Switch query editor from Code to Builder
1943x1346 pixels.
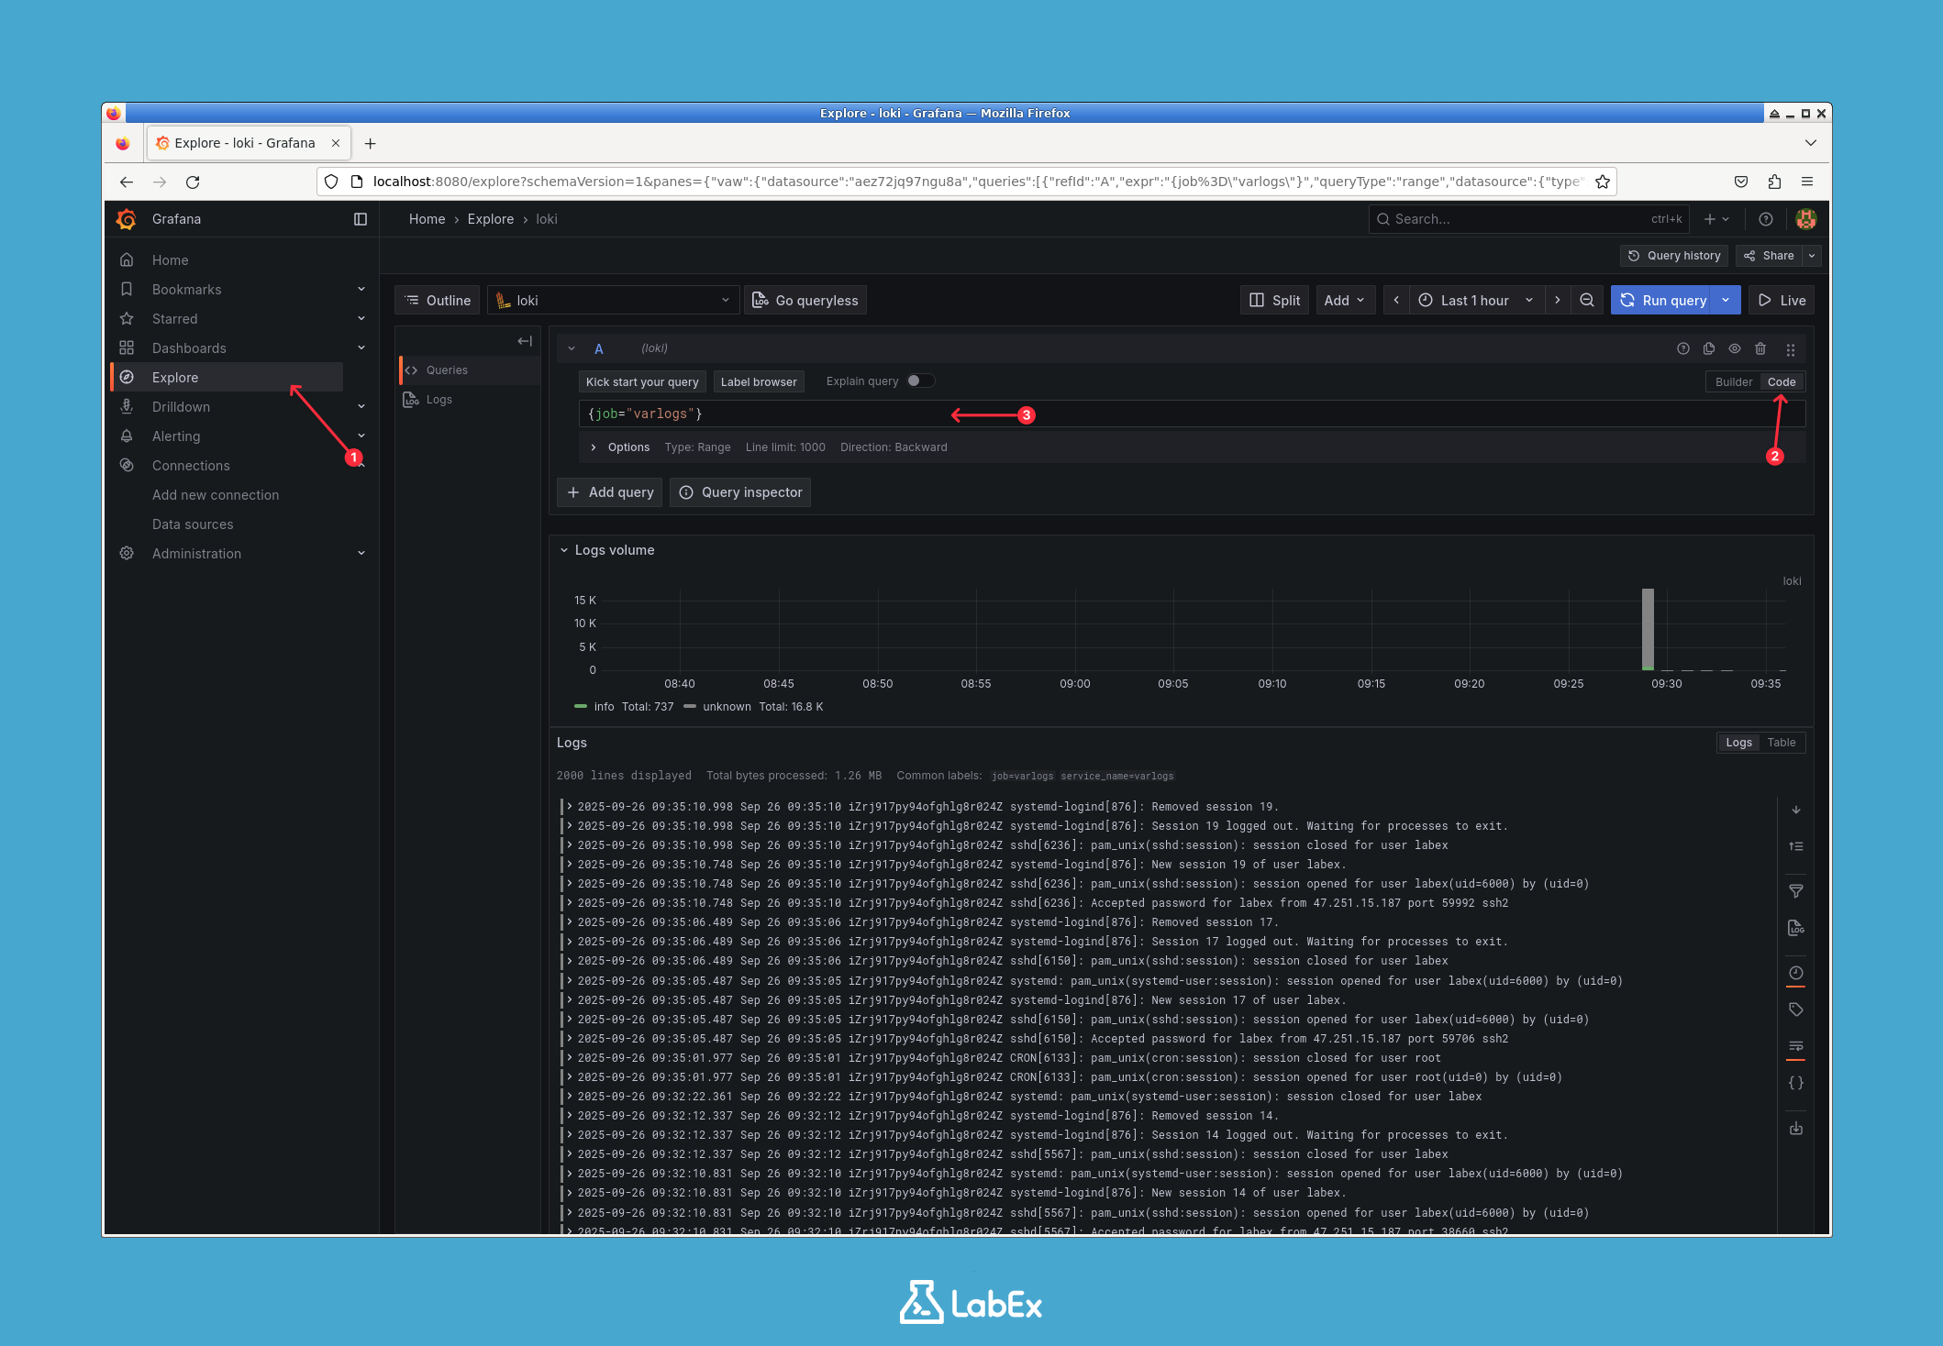pyautogui.click(x=1733, y=381)
